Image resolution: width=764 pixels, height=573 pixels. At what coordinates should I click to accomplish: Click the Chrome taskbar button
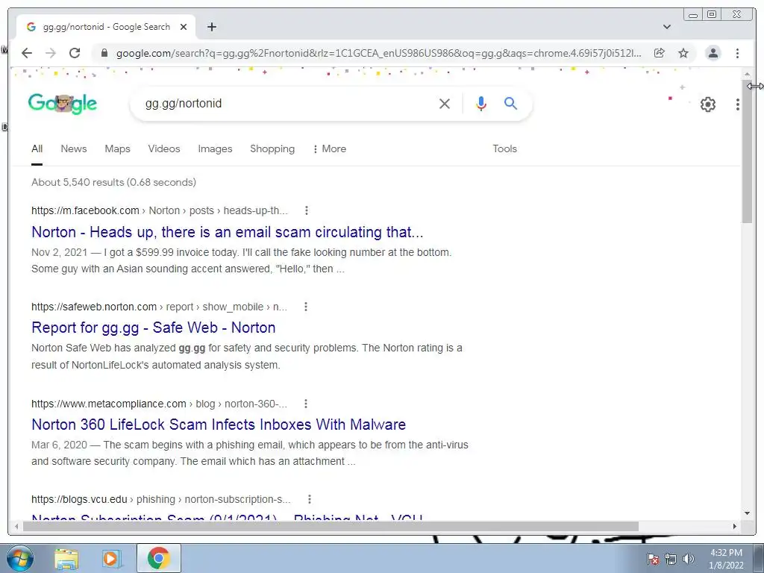pos(158,558)
